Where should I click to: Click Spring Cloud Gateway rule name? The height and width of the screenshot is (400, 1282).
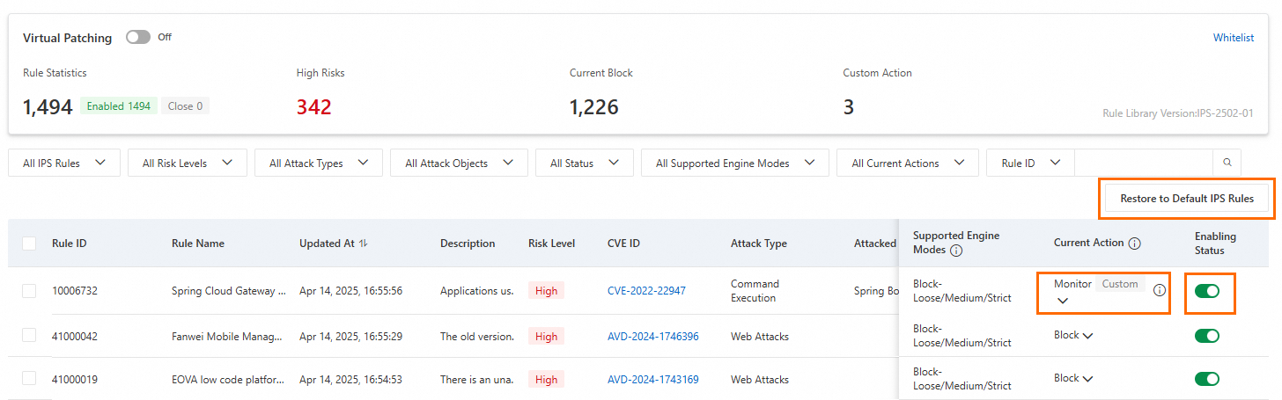[229, 291]
